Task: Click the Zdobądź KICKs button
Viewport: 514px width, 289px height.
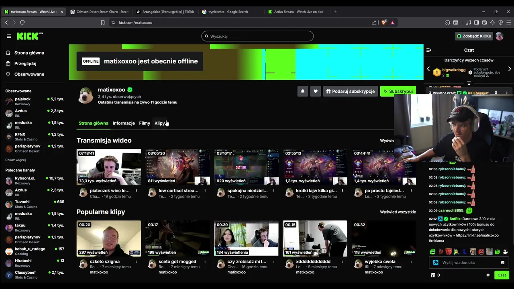Action: pyautogui.click(x=474, y=36)
